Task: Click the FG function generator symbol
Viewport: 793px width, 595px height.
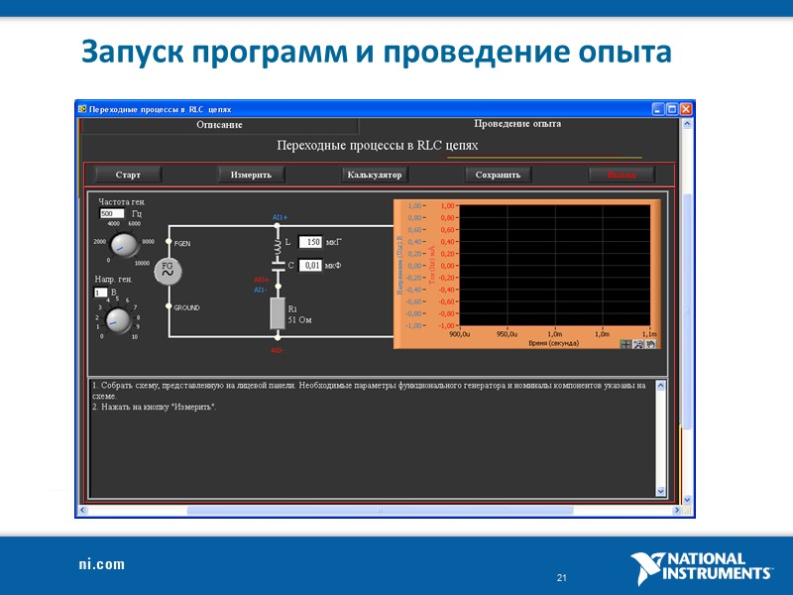Action: tap(167, 269)
